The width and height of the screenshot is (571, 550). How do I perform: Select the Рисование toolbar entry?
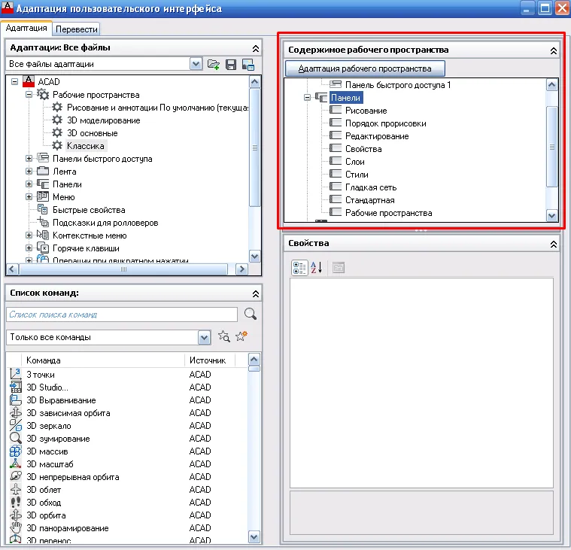(x=366, y=111)
